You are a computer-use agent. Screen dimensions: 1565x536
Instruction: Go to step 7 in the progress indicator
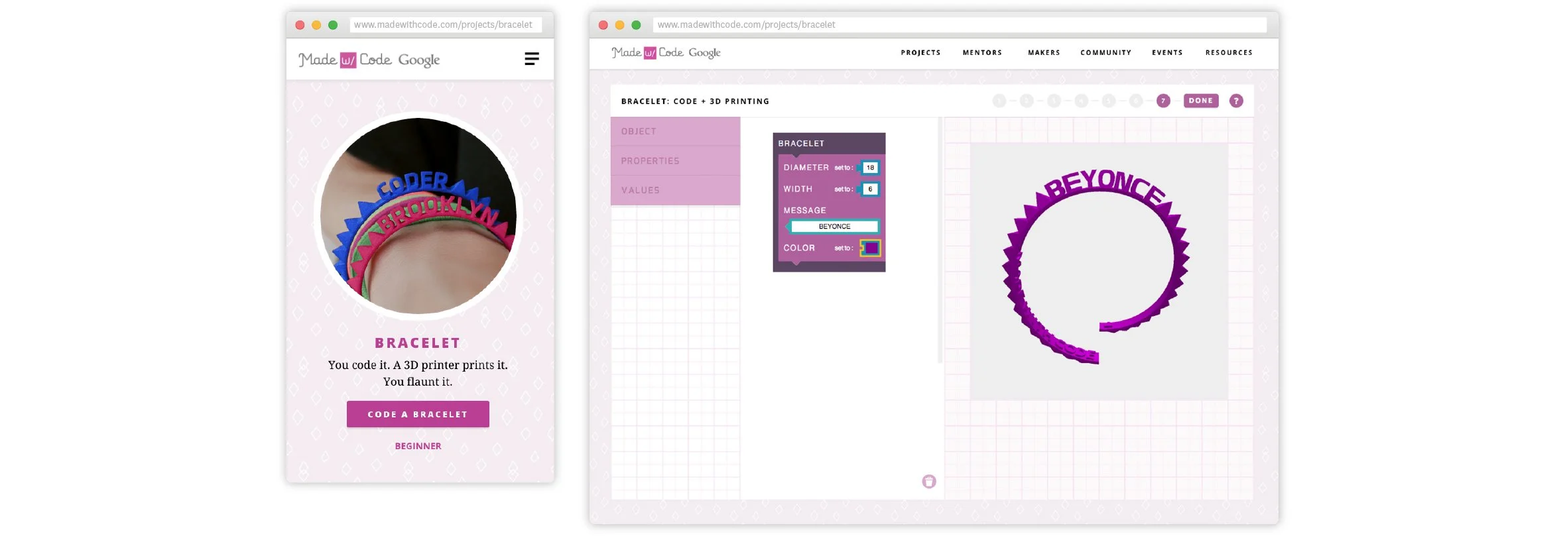(x=1163, y=101)
